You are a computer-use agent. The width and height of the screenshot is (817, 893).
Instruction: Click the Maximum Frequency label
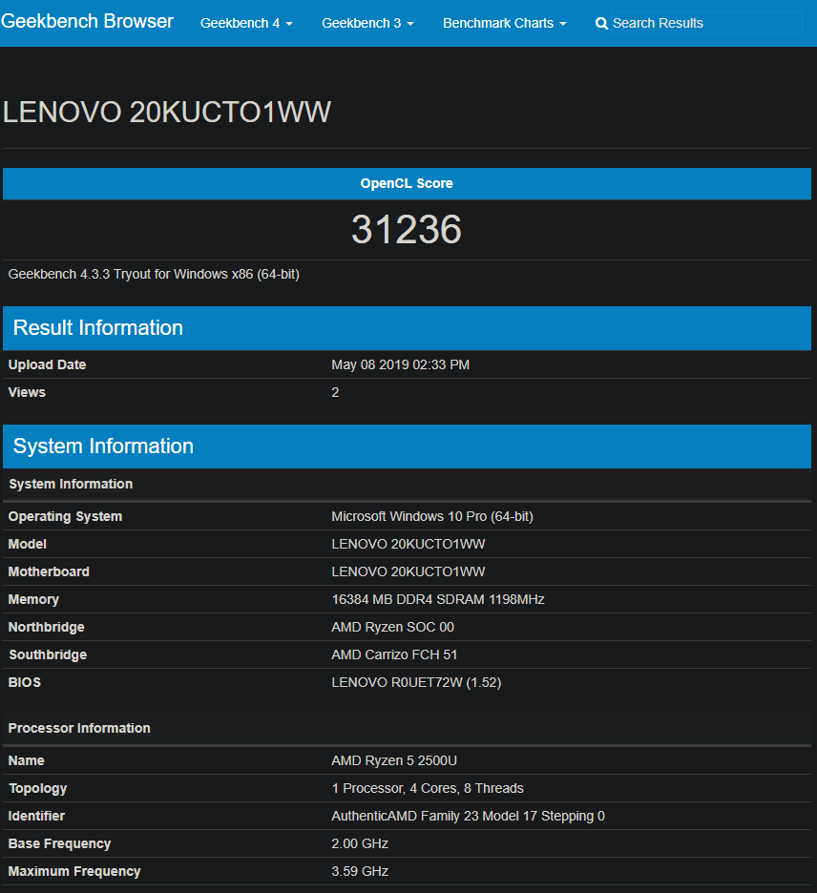(x=74, y=871)
